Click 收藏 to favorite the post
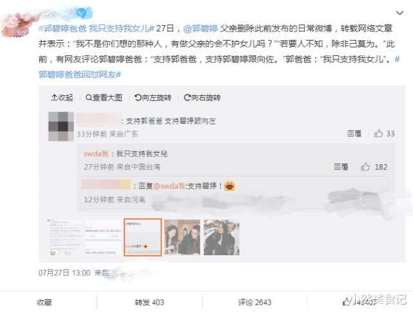Viewport: 413px width, 313px height. pyautogui.click(x=44, y=302)
